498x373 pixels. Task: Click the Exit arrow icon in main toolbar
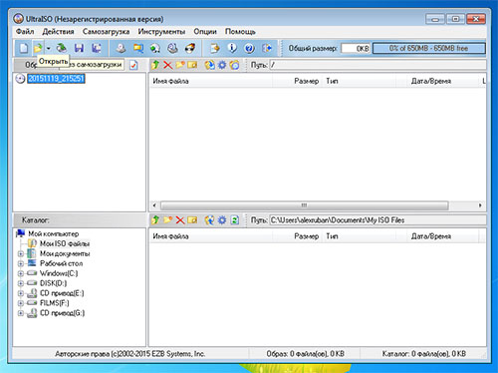click(267, 48)
